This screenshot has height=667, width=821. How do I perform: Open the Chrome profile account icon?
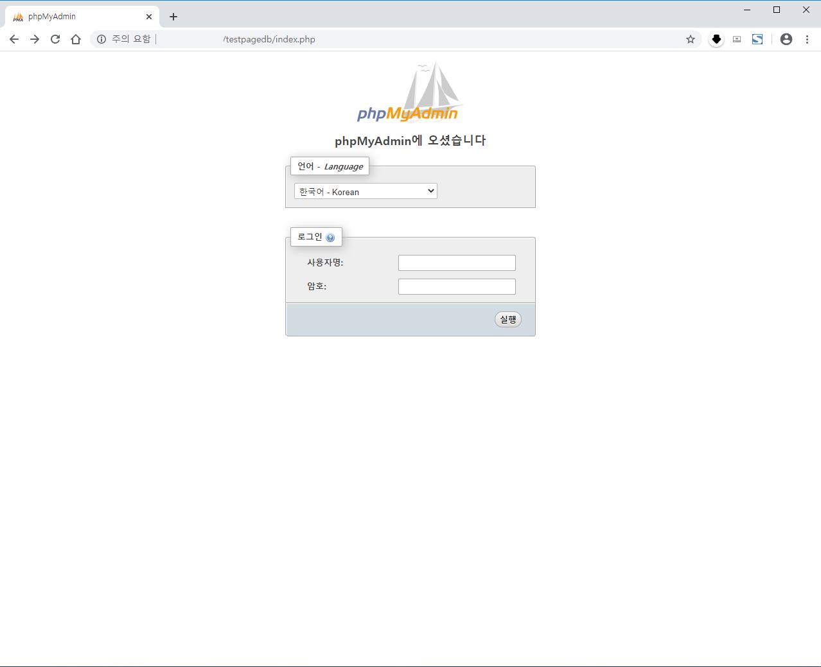786,39
